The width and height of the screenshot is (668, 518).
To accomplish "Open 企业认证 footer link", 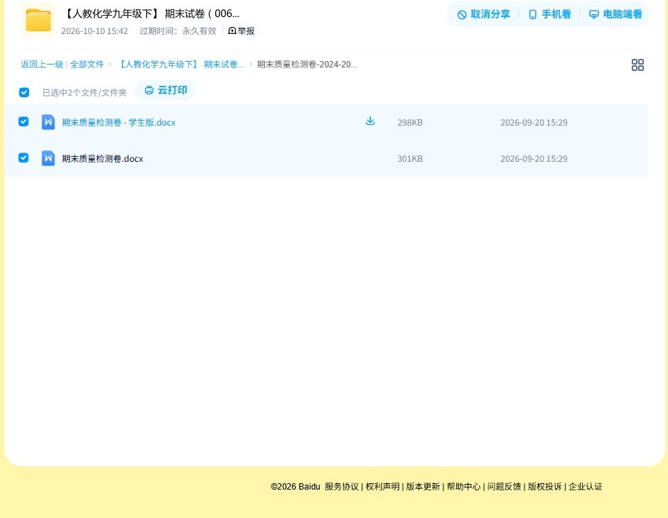I will tap(586, 487).
